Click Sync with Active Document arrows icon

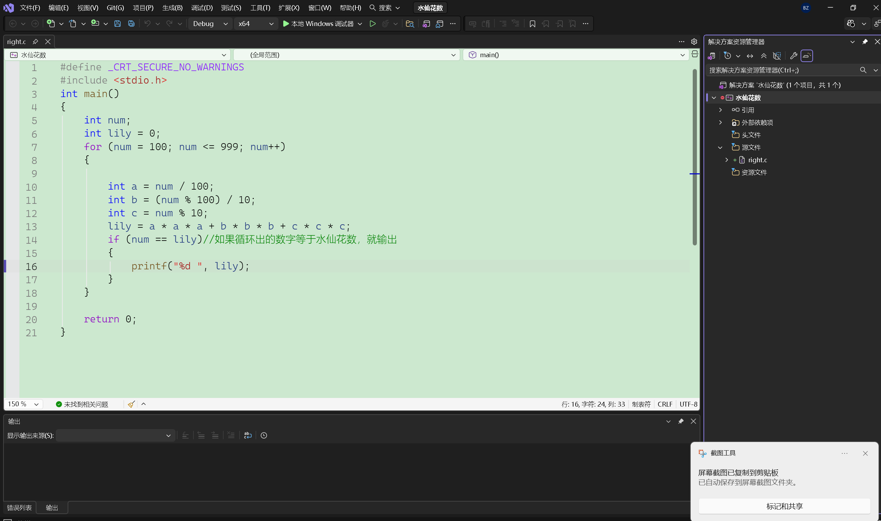[750, 55]
